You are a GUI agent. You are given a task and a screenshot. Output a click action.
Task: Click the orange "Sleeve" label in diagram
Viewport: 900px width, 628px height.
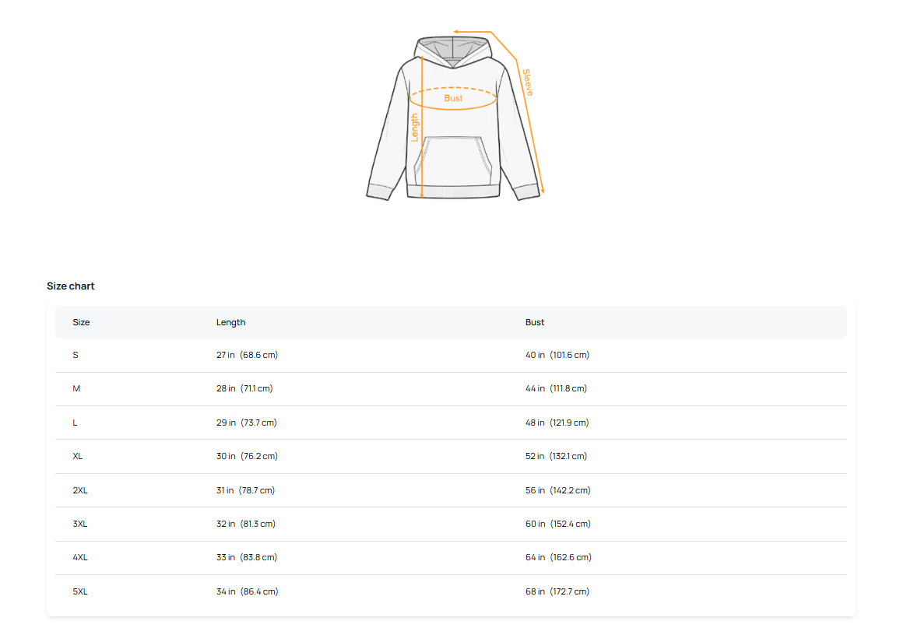pos(528,82)
